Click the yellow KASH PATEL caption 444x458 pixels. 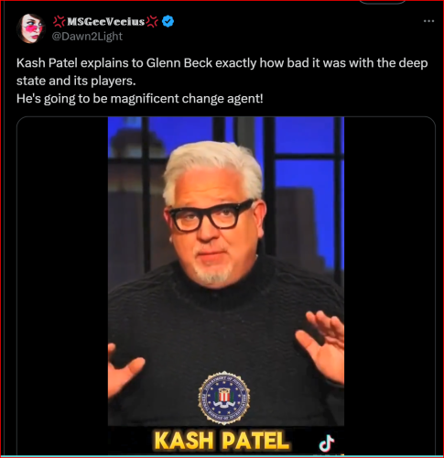click(222, 441)
